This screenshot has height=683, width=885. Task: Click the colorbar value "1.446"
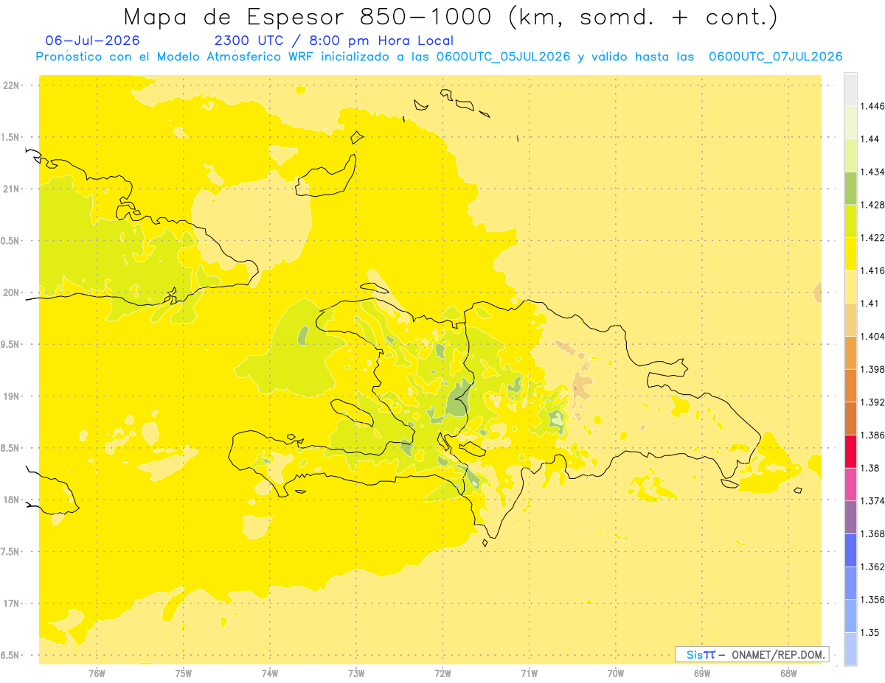[x=872, y=106]
